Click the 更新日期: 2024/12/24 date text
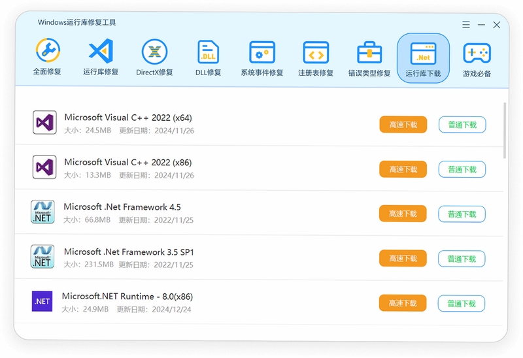 [154, 310]
